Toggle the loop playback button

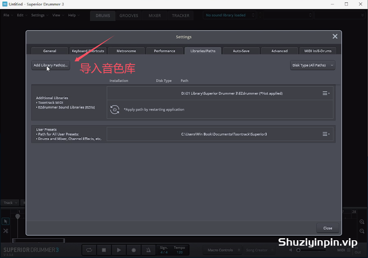click(89, 250)
